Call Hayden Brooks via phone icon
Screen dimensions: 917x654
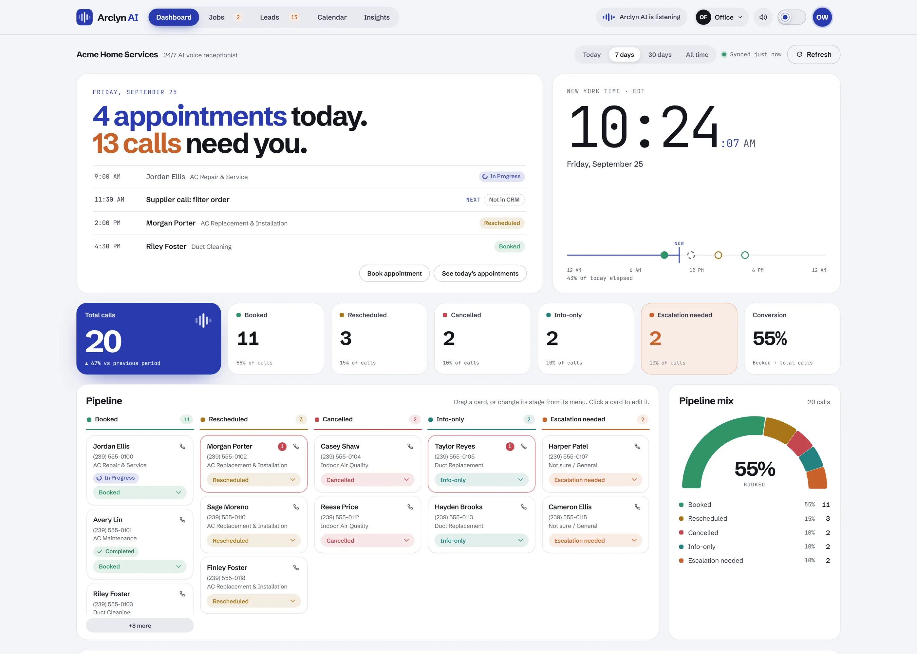[524, 507]
